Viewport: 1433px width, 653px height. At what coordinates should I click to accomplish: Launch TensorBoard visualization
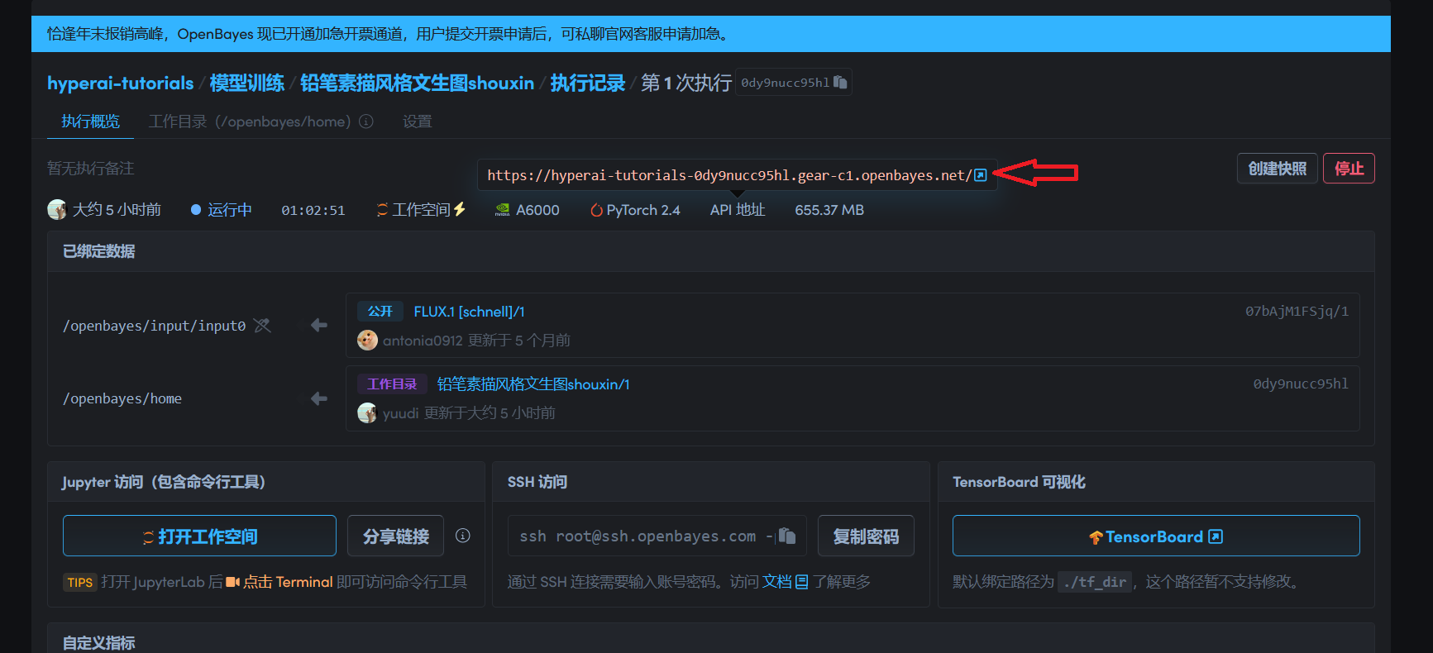(1155, 536)
